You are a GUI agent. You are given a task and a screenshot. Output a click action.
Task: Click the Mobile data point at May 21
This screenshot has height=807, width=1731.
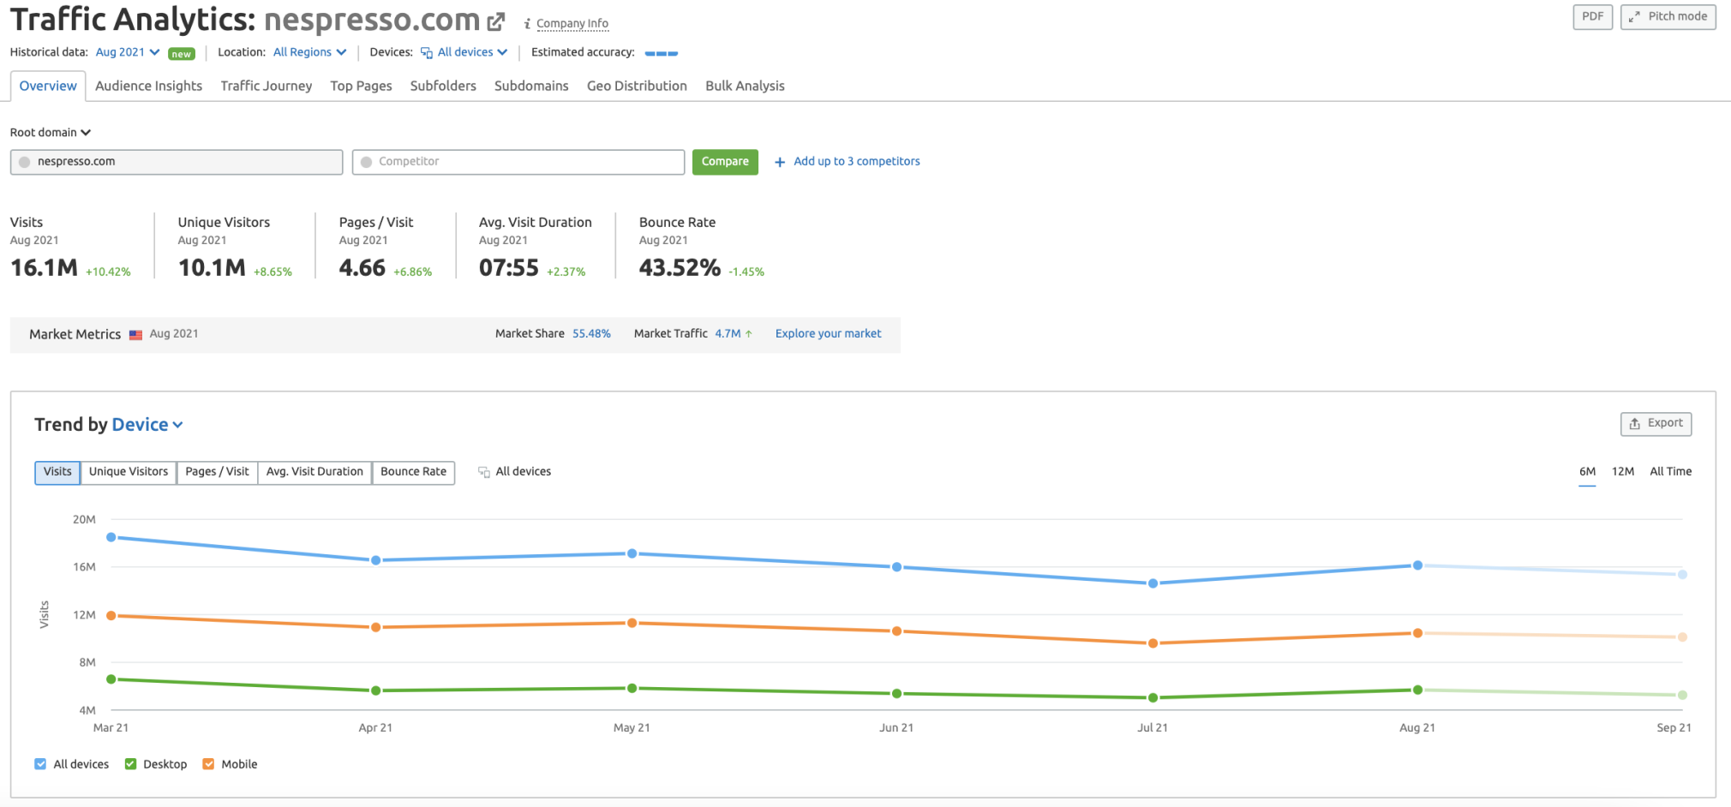632,624
